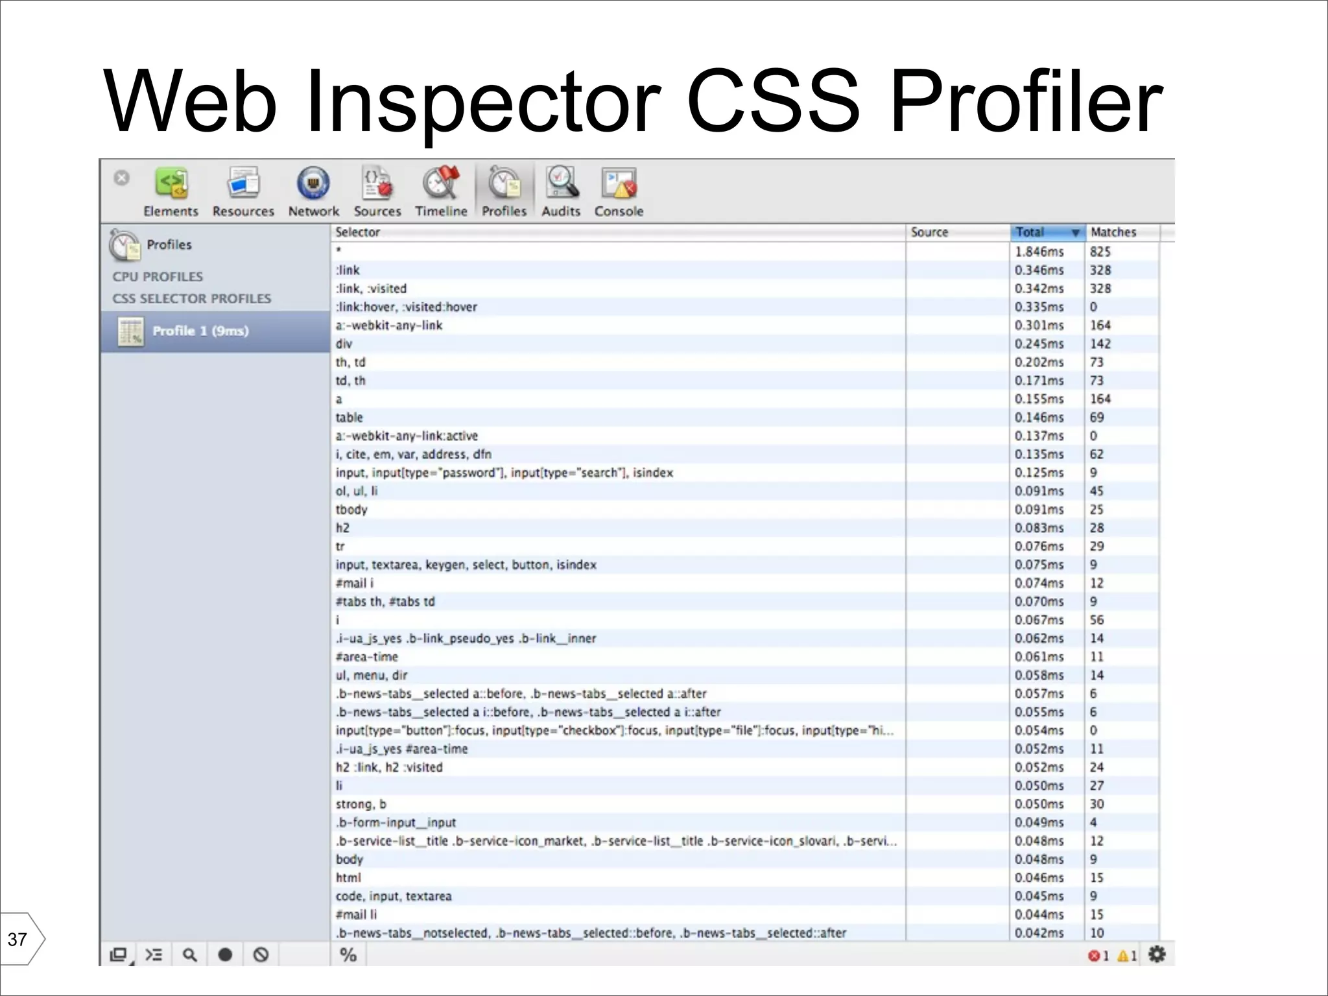This screenshot has width=1328, height=996.
Task: Sort by the Selector column header
Action: point(618,232)
